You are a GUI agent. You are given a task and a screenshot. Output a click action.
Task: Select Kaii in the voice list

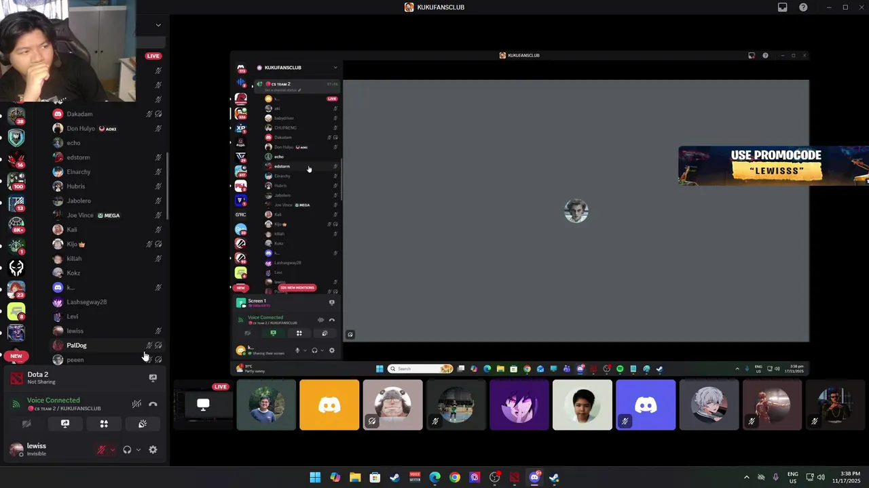pos(109,230)
